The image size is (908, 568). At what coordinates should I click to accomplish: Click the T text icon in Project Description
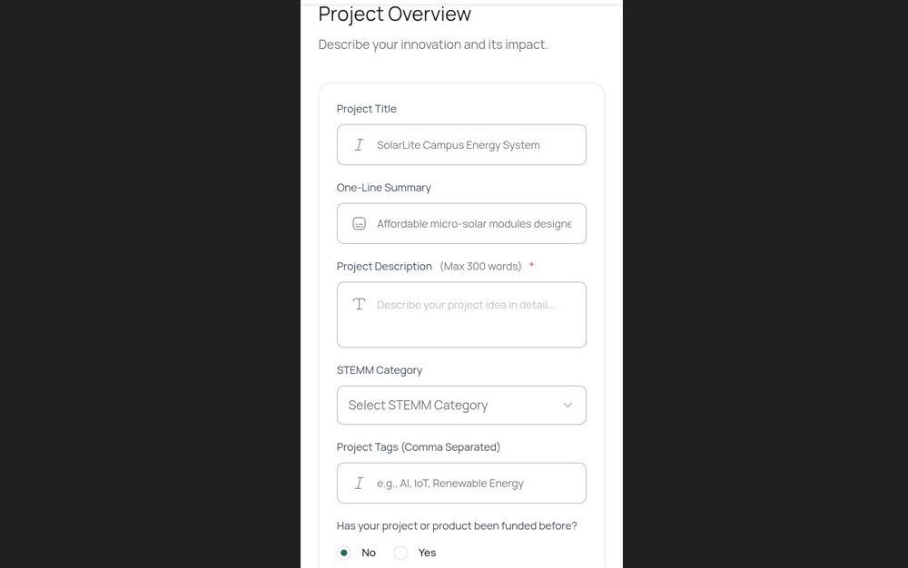pyautogui.click(x=359, y=304)
